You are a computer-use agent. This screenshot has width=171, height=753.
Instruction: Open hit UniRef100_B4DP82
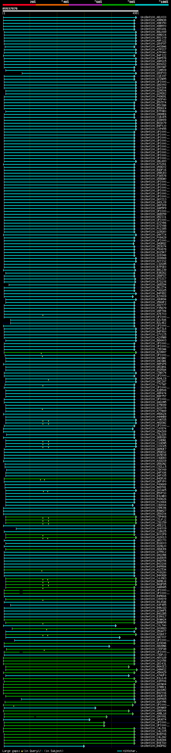153,746
